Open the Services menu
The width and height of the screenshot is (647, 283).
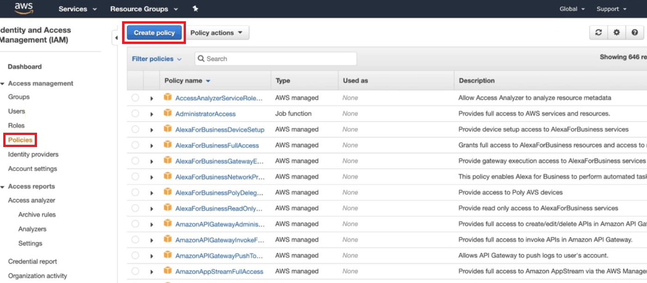[x=78, y=9]
